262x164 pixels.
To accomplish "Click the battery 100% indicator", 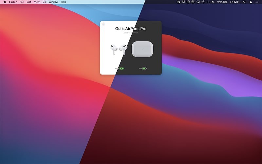I will point(222,2).
